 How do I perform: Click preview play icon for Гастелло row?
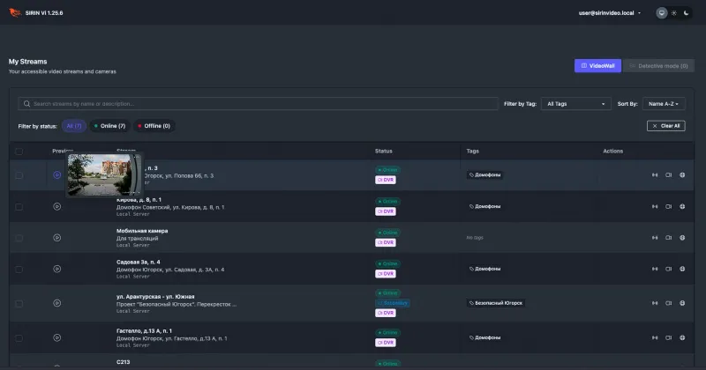click(x=57, y=337)
